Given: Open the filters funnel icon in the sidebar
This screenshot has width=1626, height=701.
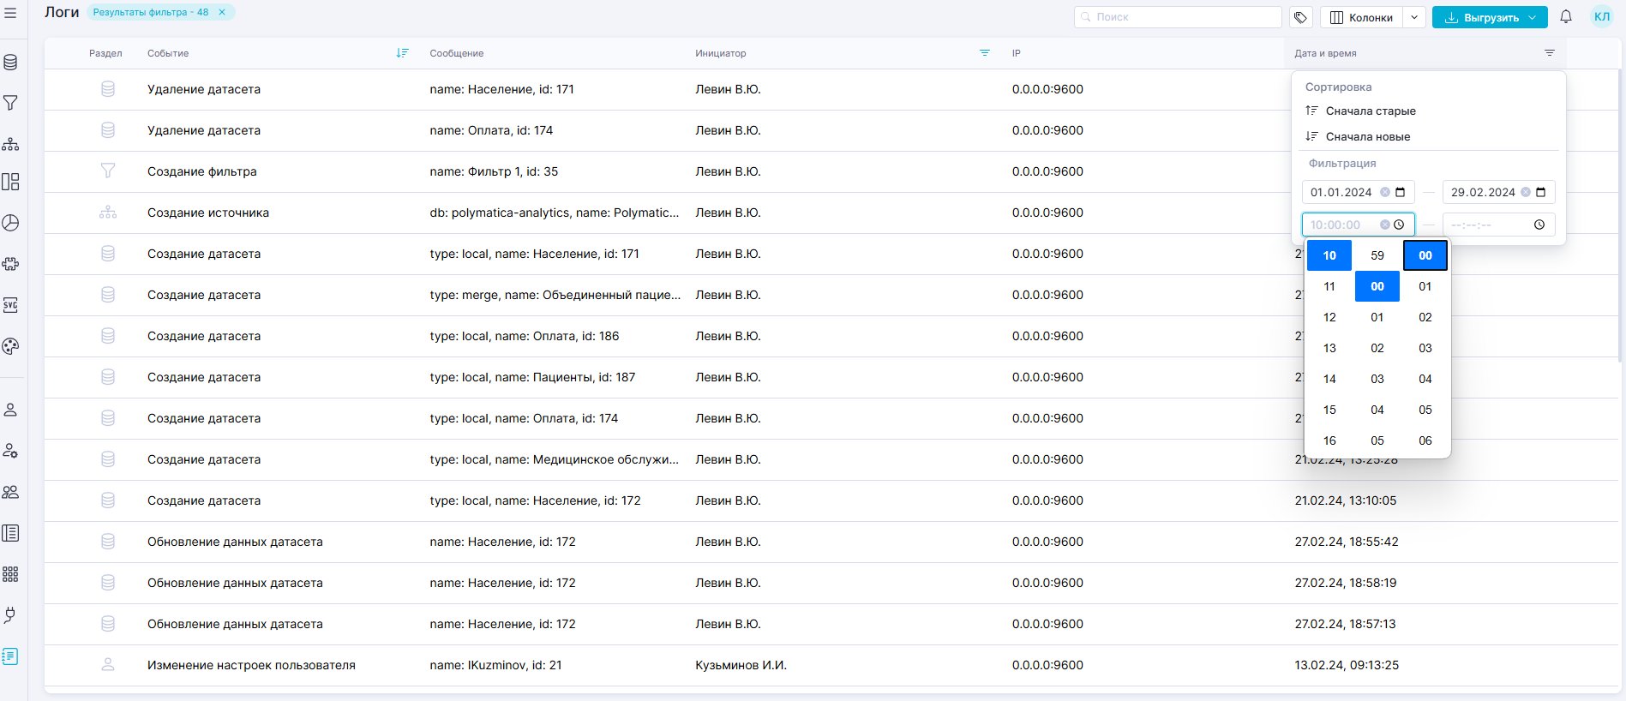Looking at the screenshot, I should point(10,104).
